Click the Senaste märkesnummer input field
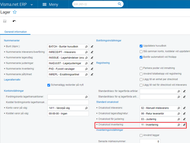 point(150,141)
